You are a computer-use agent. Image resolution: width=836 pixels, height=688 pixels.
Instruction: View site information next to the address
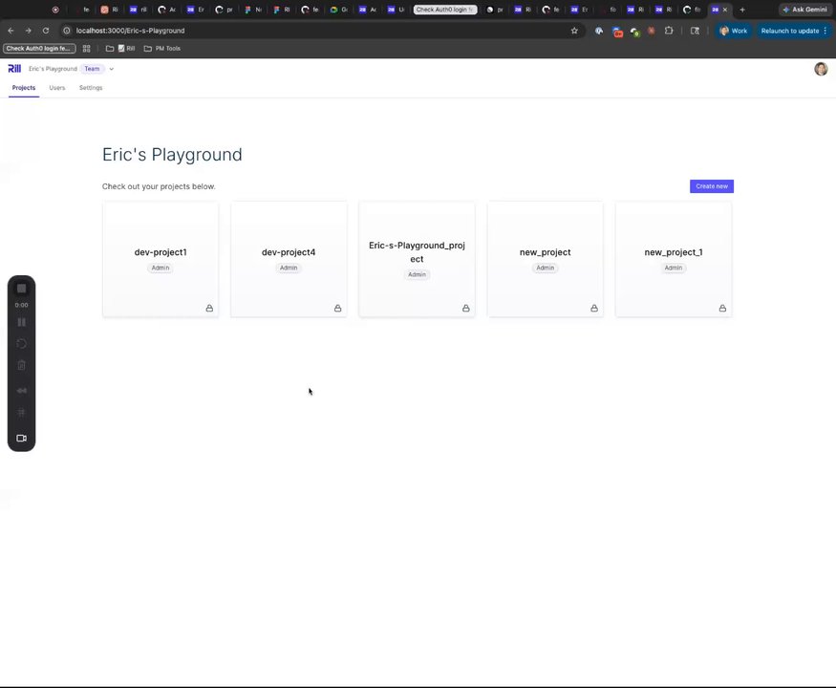pos(67,31)
